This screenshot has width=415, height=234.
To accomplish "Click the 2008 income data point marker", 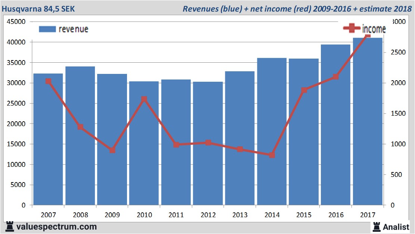I will tap(80, 127).
